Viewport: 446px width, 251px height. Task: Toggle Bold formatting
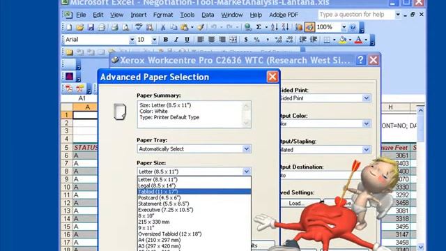[x=166, y=40]
